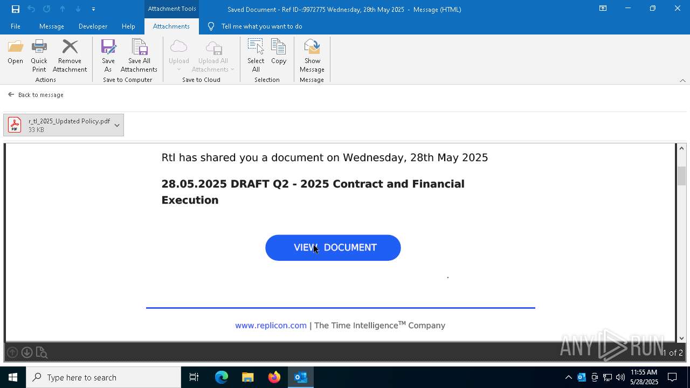Select All attachments

coord(256,56)
